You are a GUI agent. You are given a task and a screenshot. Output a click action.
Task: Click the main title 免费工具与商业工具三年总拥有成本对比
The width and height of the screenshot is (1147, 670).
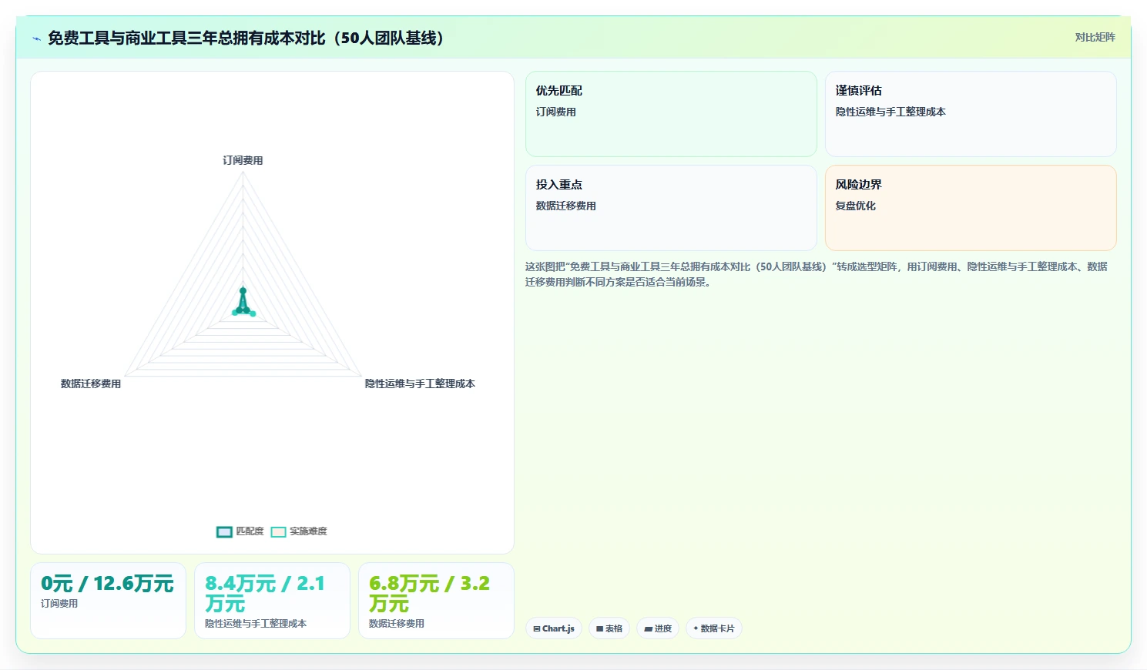[x=246, y=38]
